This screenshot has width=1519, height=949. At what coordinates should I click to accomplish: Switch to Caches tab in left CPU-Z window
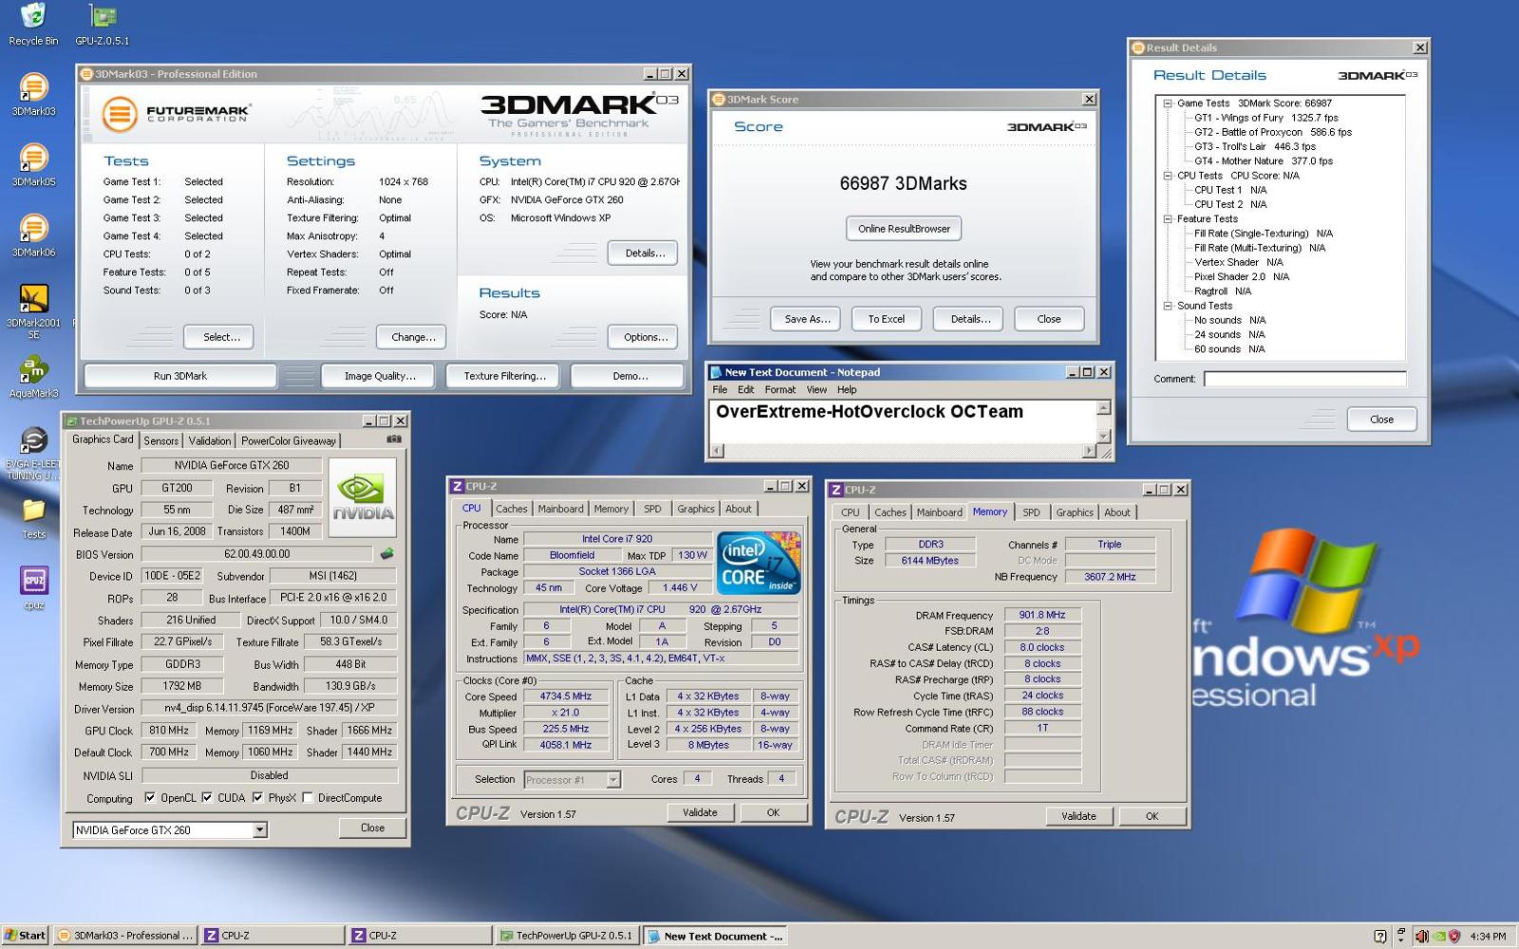[512, 510]
